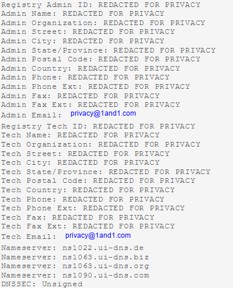The width and height of the screenshot is (233, 288).
Task: Click the Admin Name line
Action: point(83,13)
